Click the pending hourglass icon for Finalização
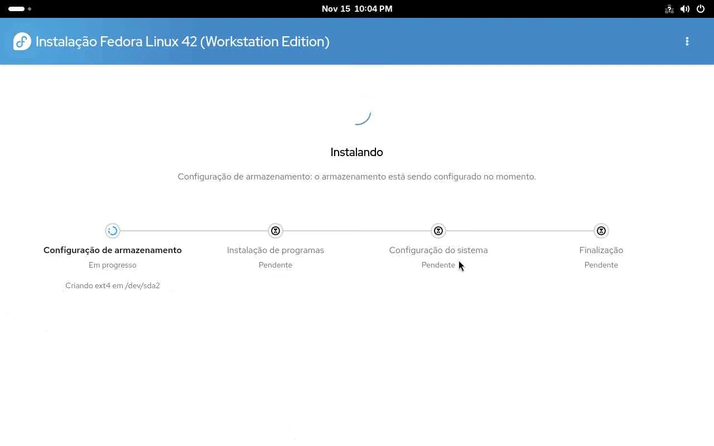 (601, 231)
